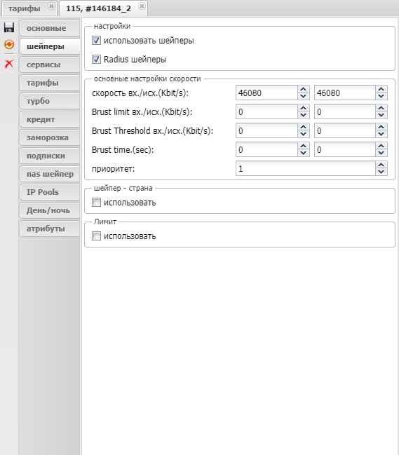Open the основные side tab

click(x=50, y=28)
